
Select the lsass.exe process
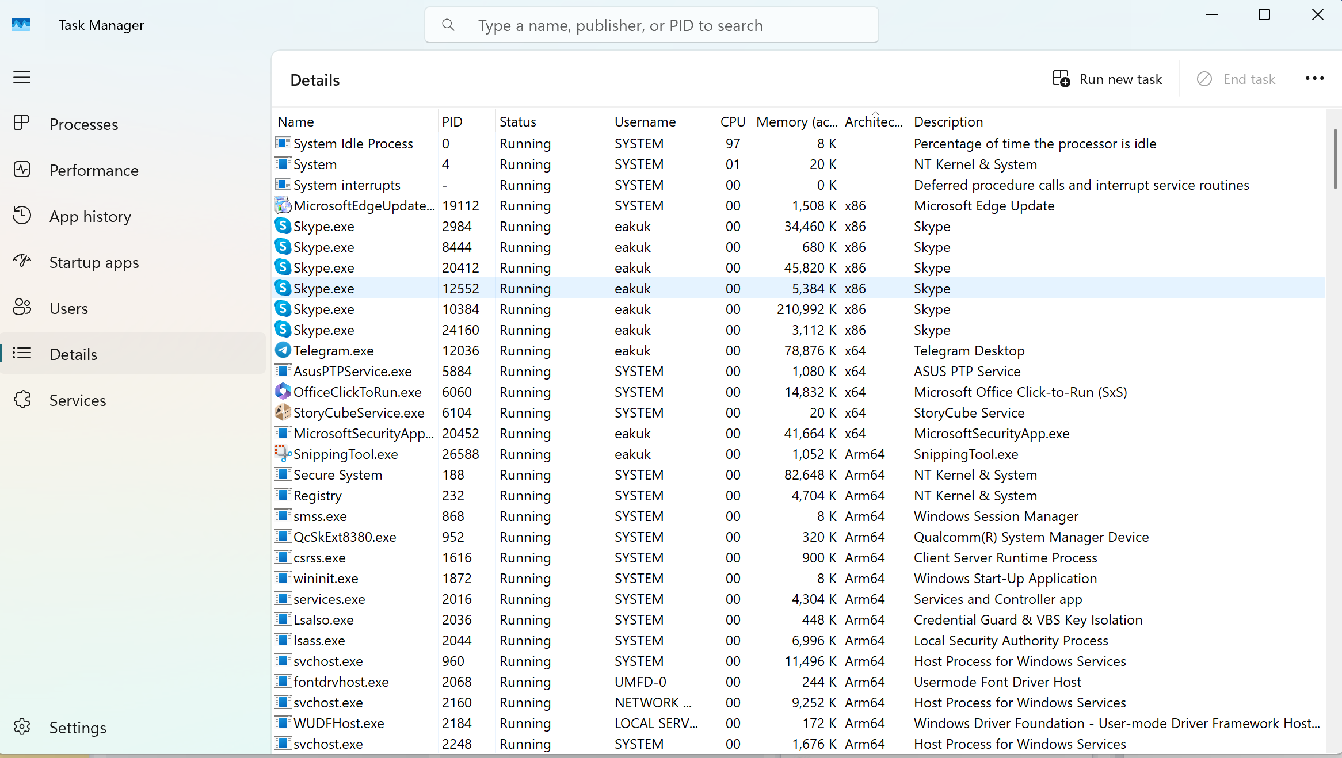pyautogui.click(x=799, y=640)
